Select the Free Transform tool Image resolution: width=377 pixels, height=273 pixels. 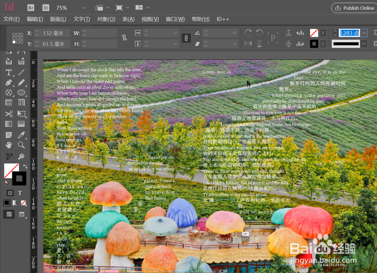(x=21, y=114)
